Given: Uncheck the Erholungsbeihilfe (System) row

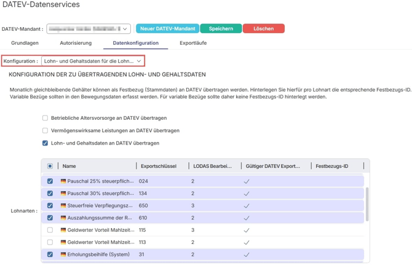Looking at the screenshot, I should [x=50, y=254].
